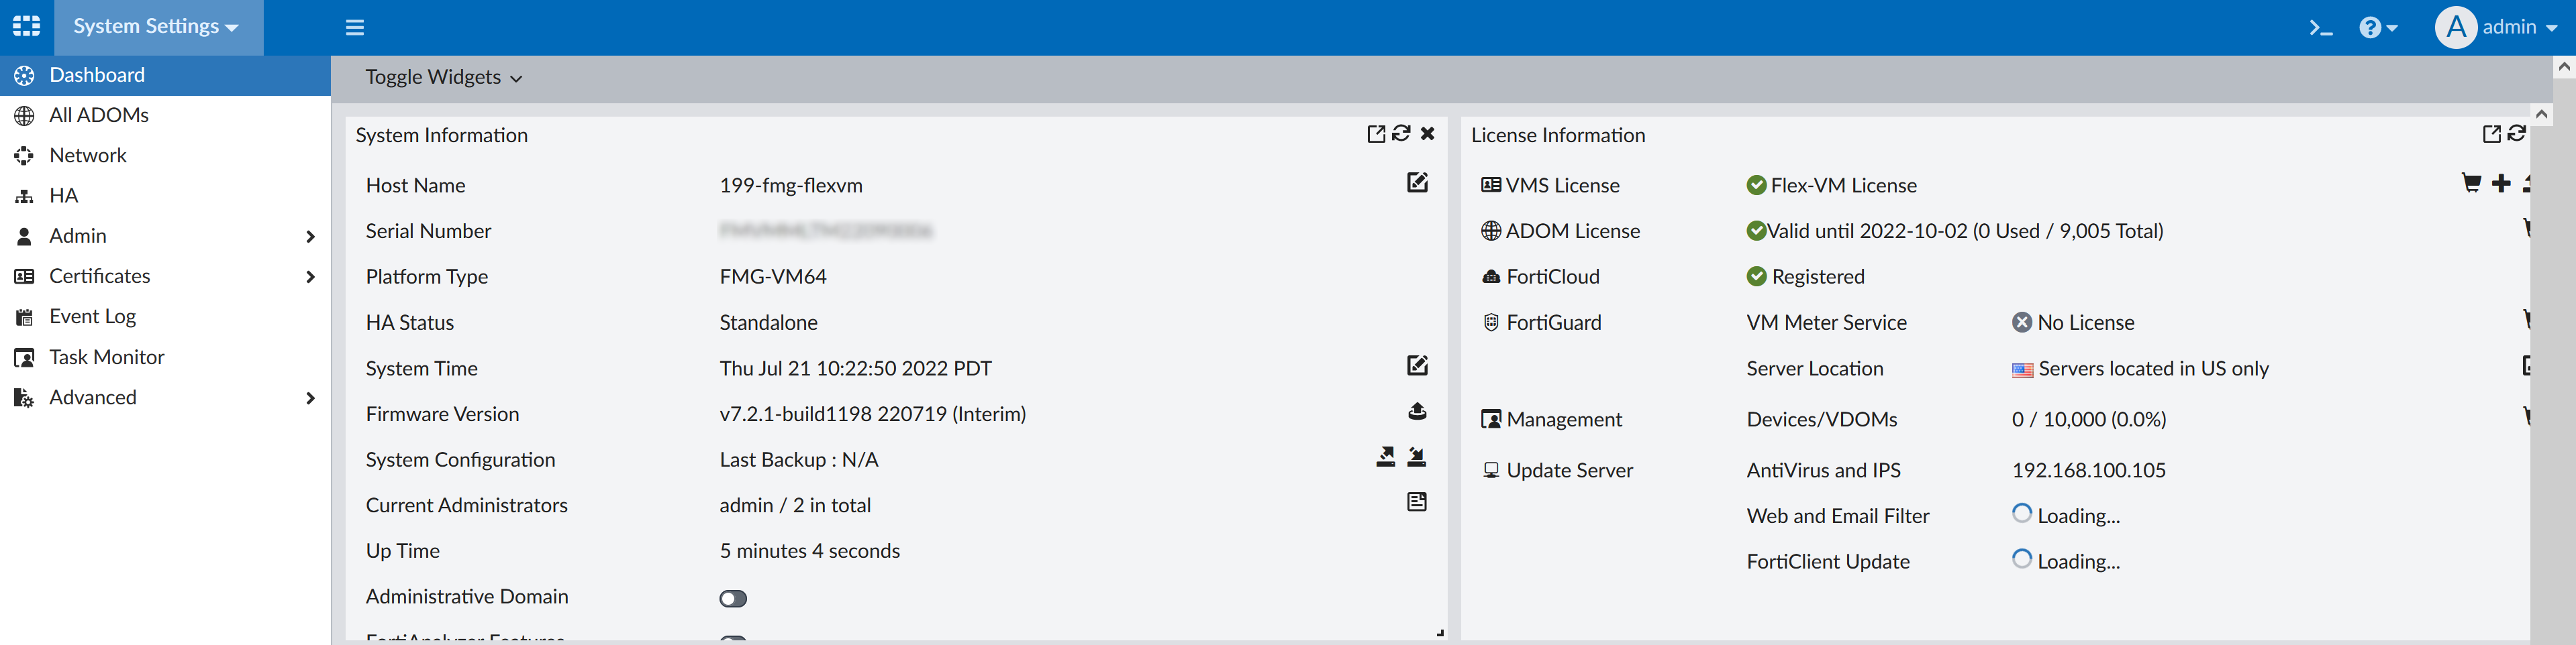
Task: Toggle the Administrative Domain switch
Action: [733, 598]
